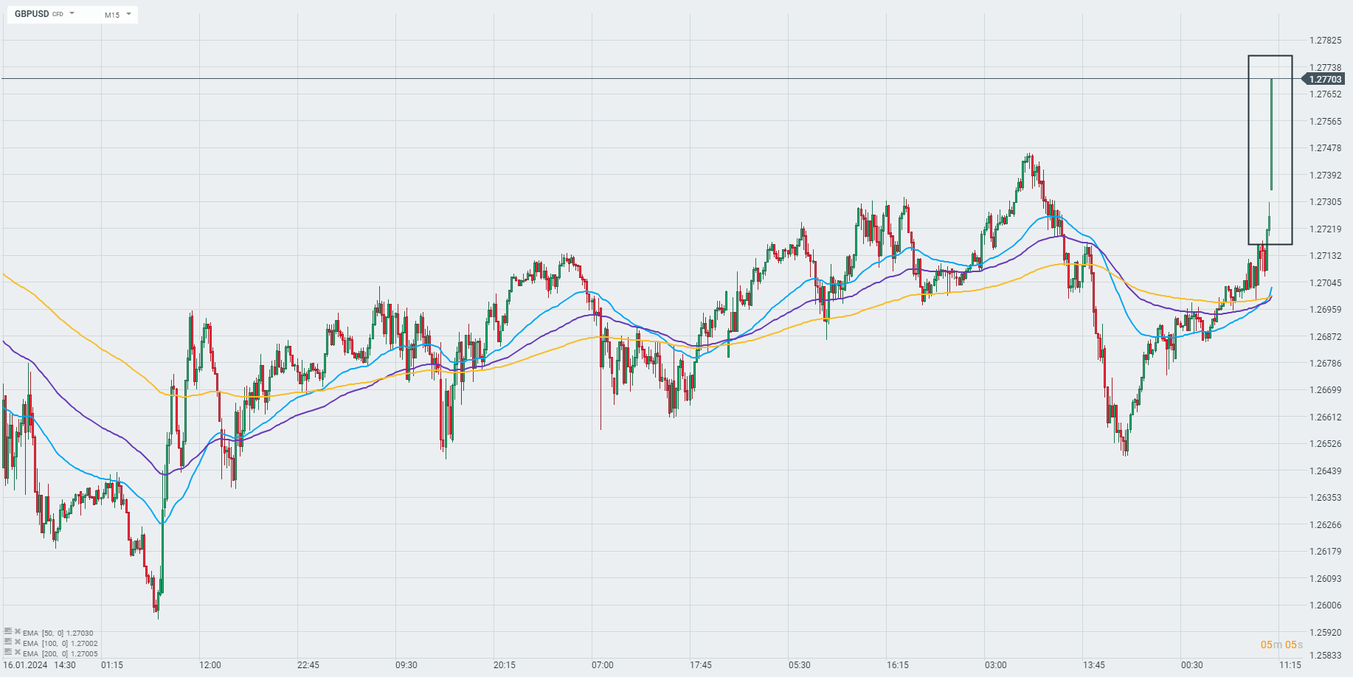Screen dimensions: 1353x677
Task: Click the GBPUSD instrument name
Action: pyautogui.click(x=32, y=14)
